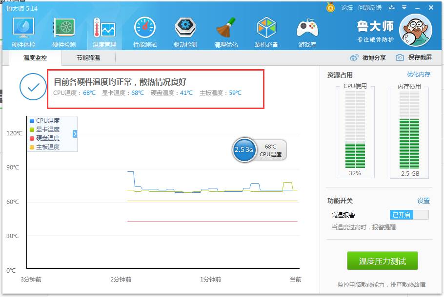The width and height of the screenshot is (444, 297).
Task: Toggle 硬盘温度 red legend swatch
Action: click(x=32, y=138)
